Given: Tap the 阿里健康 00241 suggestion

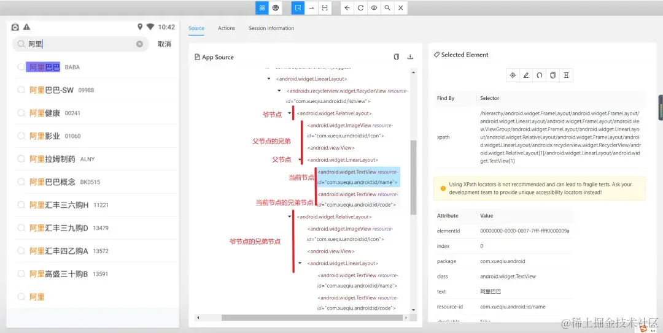Looking at the screenshot, I should click(x=95, y=113).
